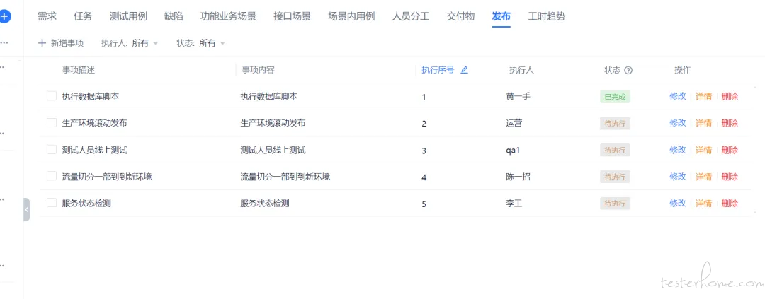Tick the checkbox for 生产环境滚动发布
765x299 pixels.
tap(52, 123)
